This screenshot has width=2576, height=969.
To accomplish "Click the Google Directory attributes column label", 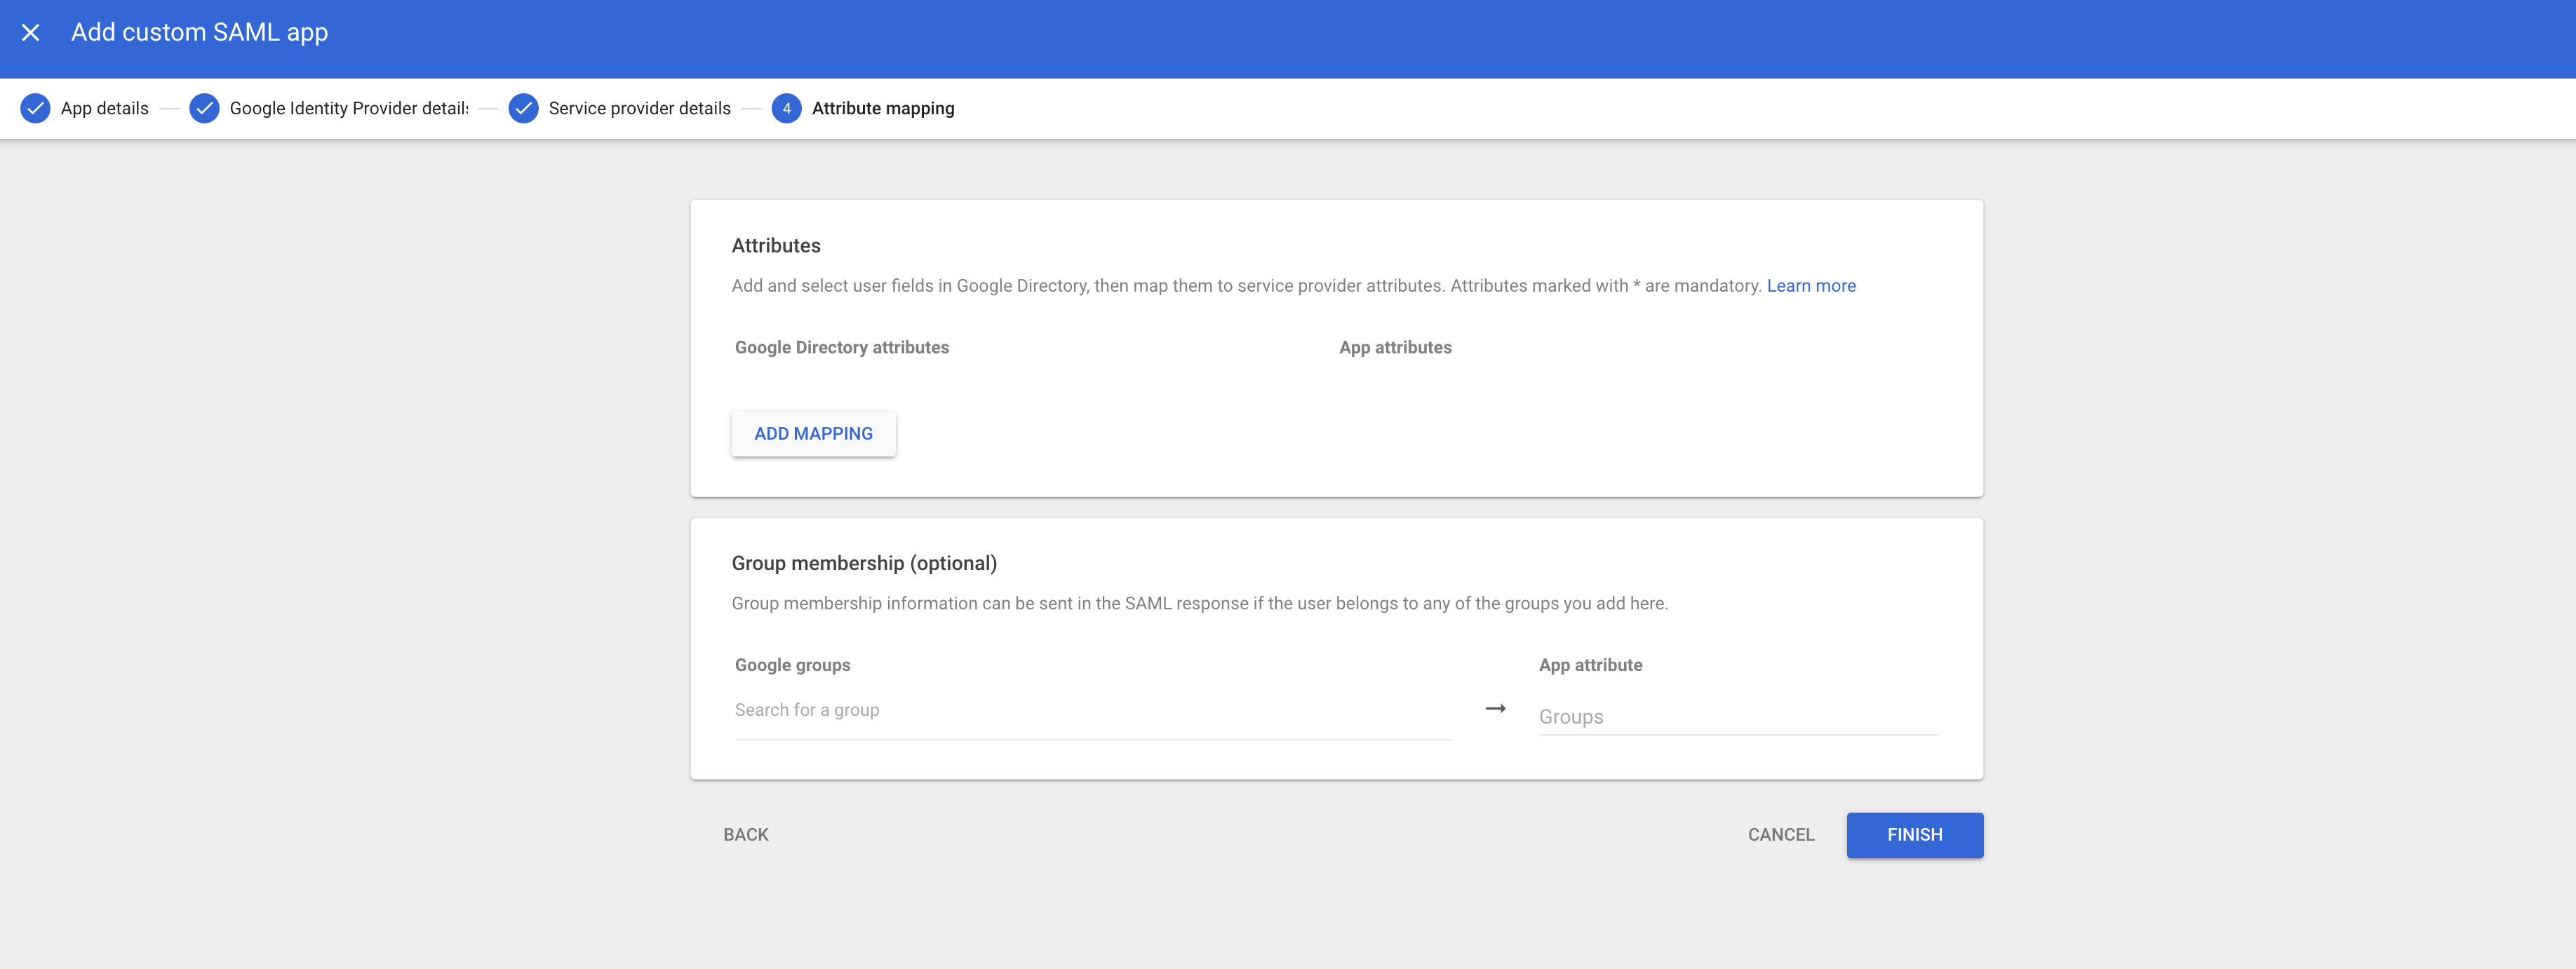I will 841,348.
